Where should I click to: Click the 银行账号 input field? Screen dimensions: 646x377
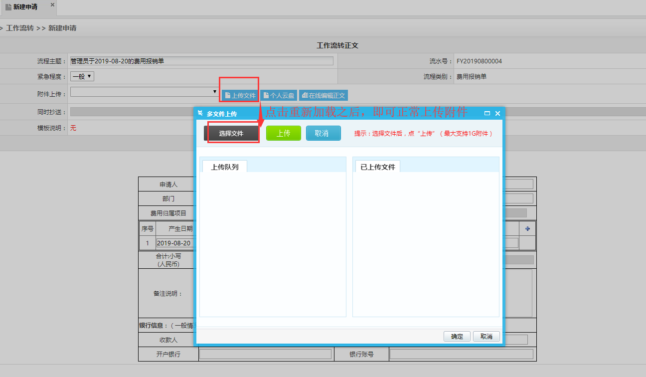pos(461,354)
